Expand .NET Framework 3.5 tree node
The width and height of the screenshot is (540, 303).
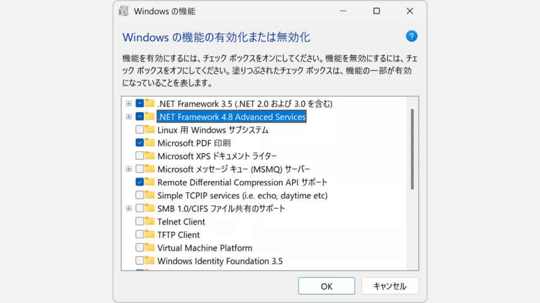[129, 103]
